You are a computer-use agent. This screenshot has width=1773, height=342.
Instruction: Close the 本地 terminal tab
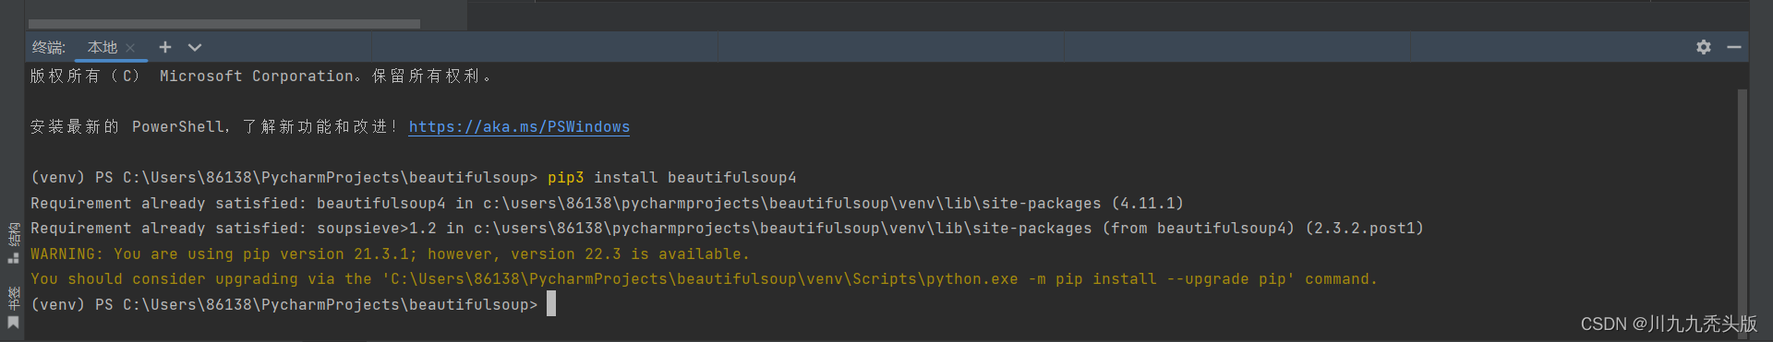point(130,48)
